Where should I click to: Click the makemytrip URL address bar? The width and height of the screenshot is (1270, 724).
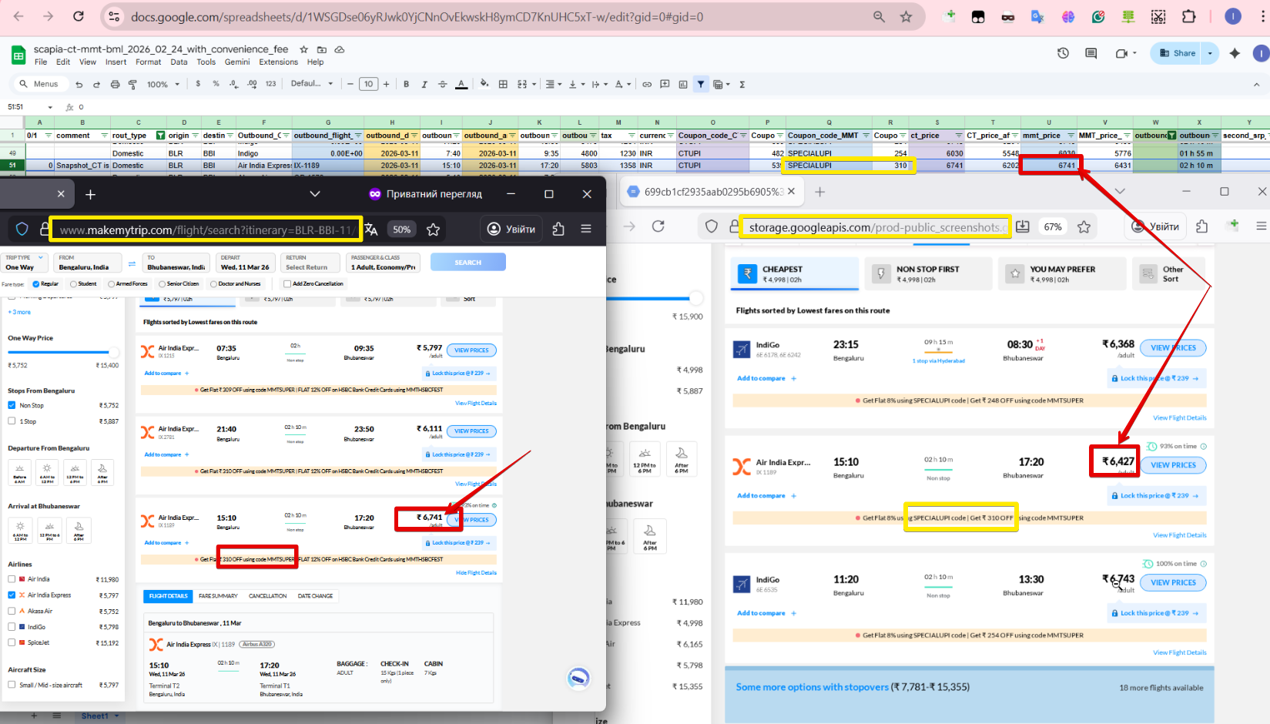pyautogui.click(x=206, y=230)
